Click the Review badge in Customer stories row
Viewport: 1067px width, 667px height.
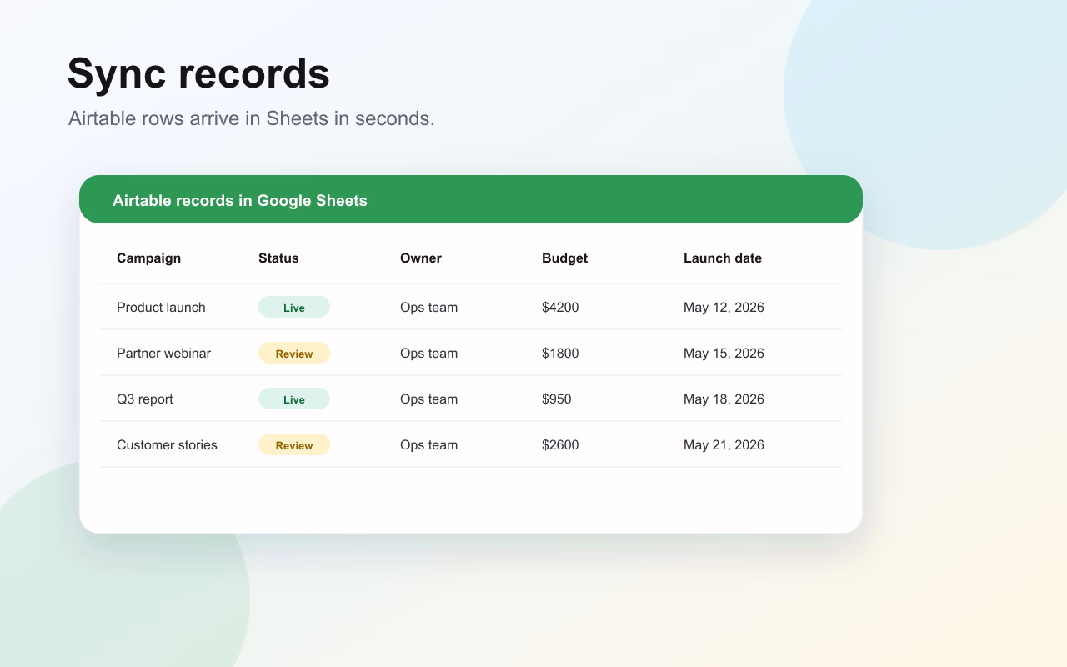click(294, 445)
